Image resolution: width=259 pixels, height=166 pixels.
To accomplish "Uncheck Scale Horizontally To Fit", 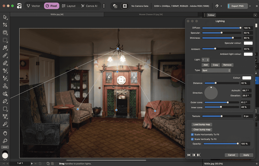I will (192, 135).
